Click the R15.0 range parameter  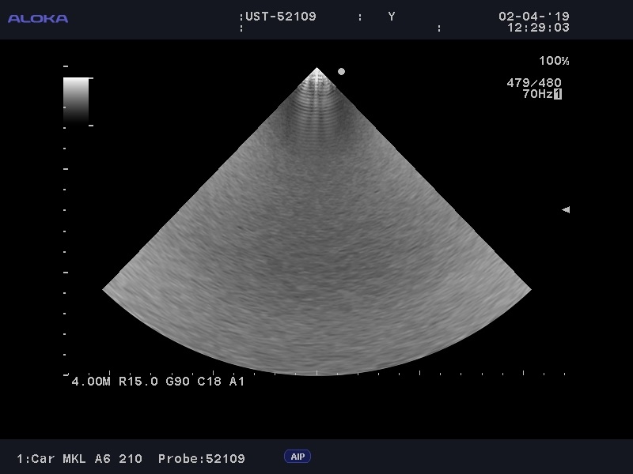[x=138, y=382]
